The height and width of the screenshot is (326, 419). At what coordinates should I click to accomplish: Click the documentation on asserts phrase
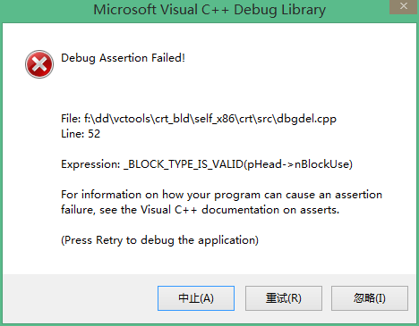pyautogui.click(x=270, y=210)
